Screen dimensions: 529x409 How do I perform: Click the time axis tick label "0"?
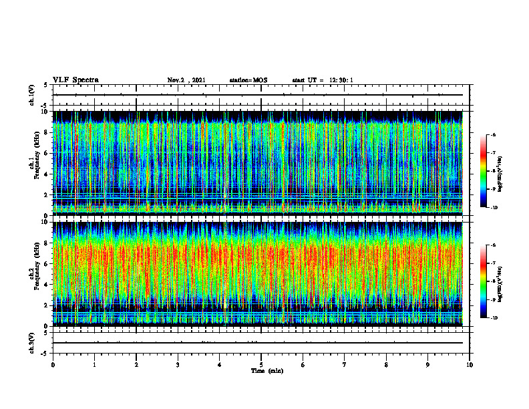coord(53,365)
